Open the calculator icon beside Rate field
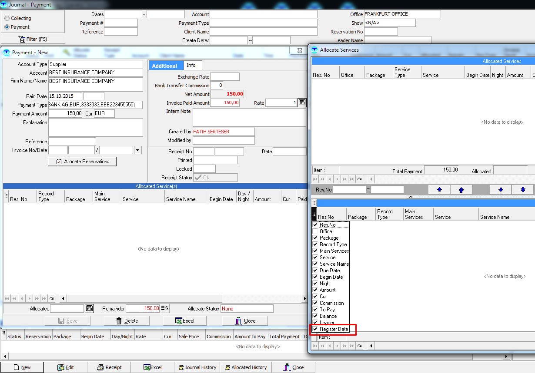 pyautogui.click(x=302, y=103)
